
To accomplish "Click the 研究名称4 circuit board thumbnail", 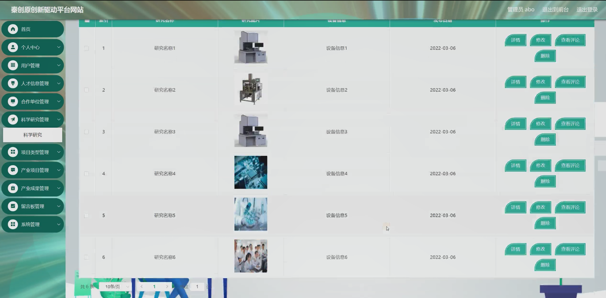I will coord(251,172).
